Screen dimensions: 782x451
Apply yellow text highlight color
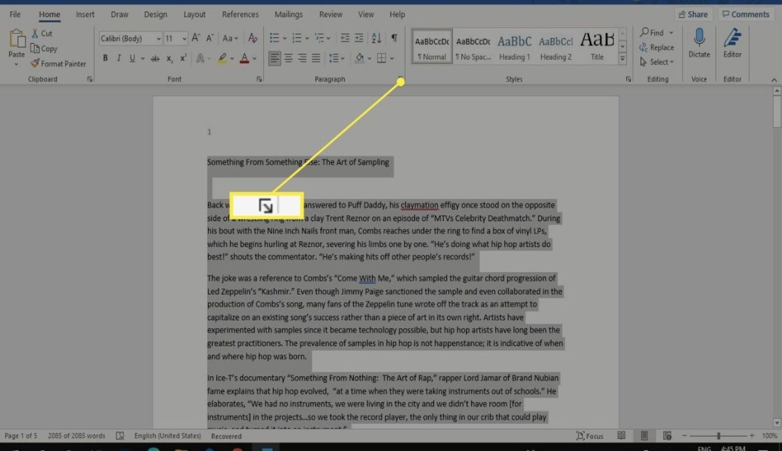pos(223,58)
